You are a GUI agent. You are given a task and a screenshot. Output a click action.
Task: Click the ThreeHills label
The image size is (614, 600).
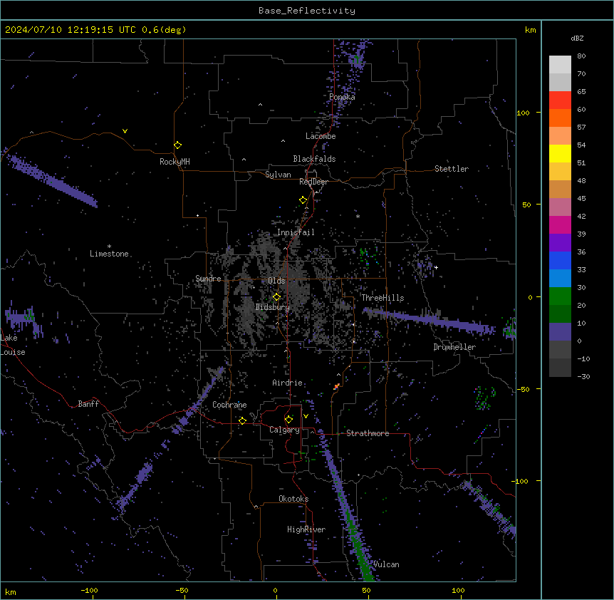click(383, 298)
